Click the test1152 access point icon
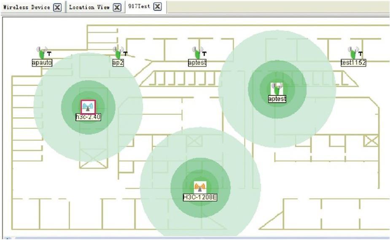 tap(353, 53)
